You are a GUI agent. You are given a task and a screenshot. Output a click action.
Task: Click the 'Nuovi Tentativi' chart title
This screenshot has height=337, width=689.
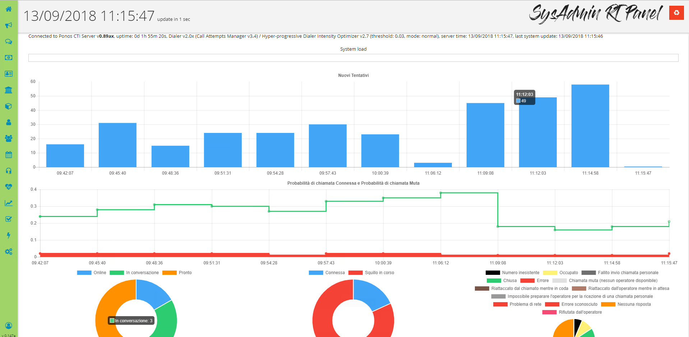pyautogui.click(x=353, y=75)
